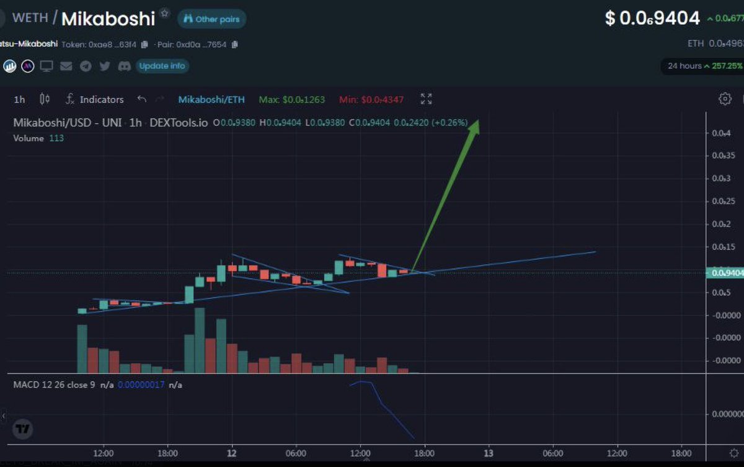Click the date 13 marker on time axis
Image resolution: width=744 pixels, height=467 pixels.
(489, 453)
